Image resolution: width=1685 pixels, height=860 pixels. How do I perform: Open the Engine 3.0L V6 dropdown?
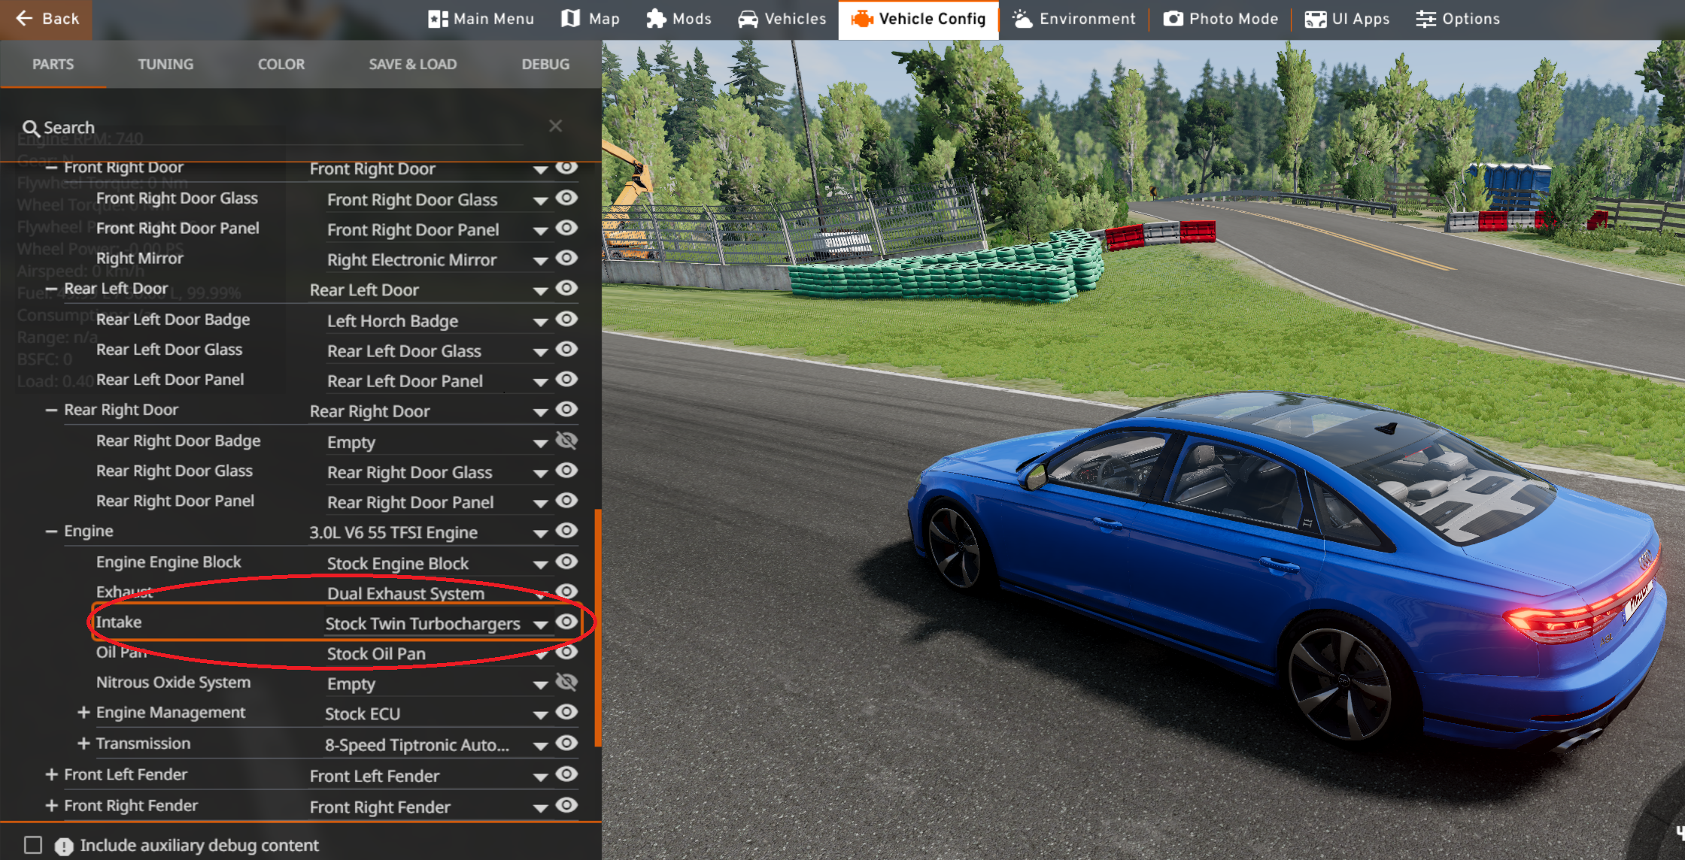coord(540,534)
